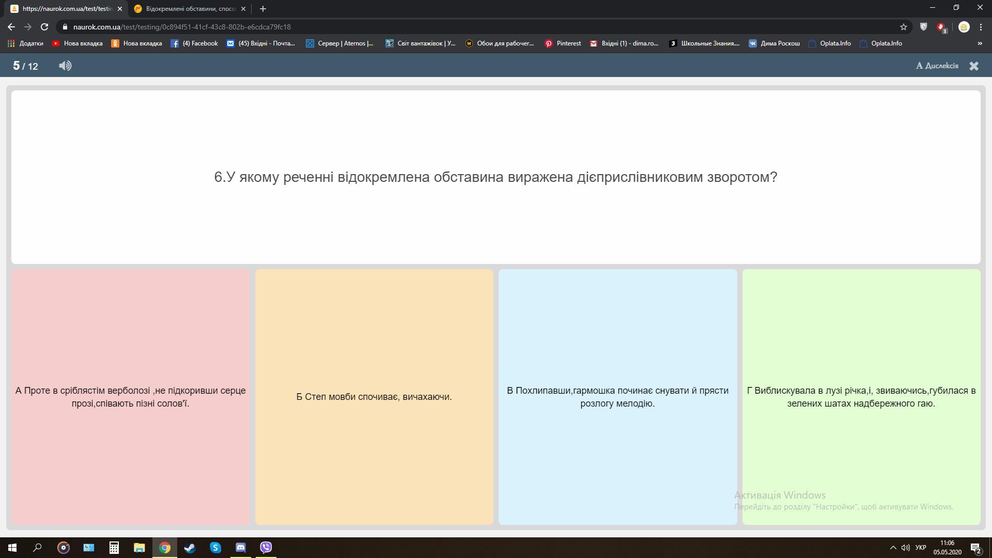The width and height of the screenshot is (992, 558).
Task: Toggle the Дислексія font mode
Action: point(937,66)
